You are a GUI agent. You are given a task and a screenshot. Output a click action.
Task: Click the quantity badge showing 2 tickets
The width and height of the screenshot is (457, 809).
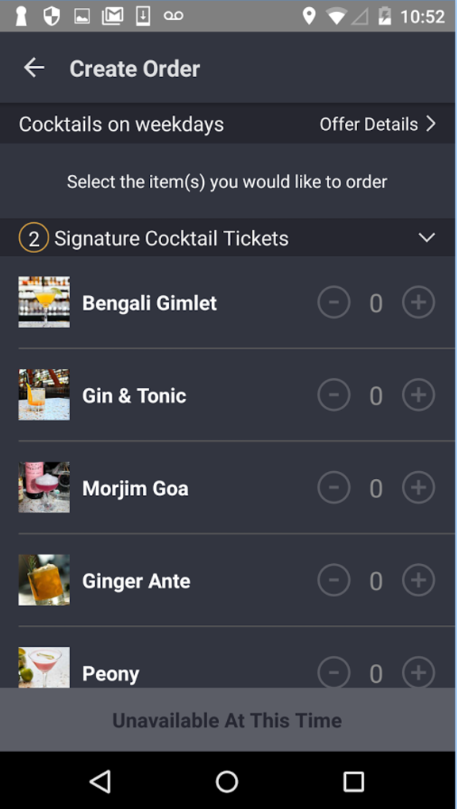point(35,236)
